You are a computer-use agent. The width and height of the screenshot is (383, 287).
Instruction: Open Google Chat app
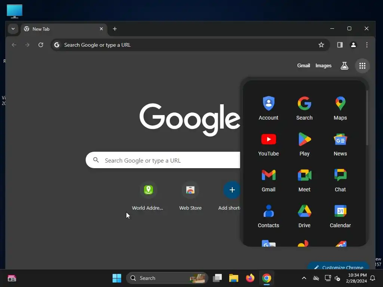click(x=340, y=180)
